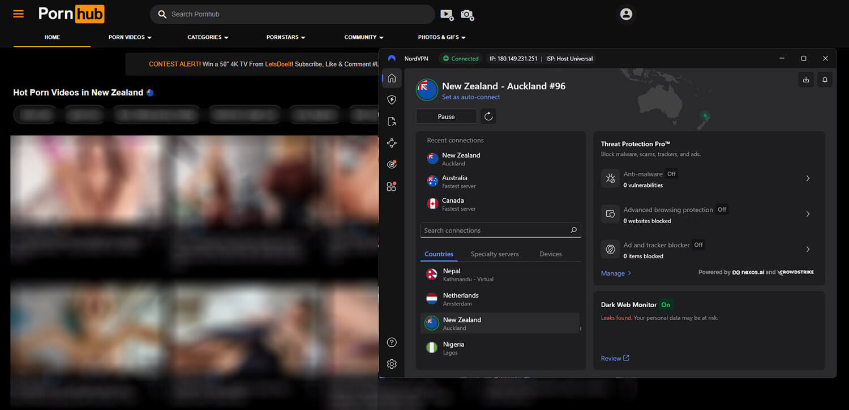849x410 pixels.
Task: Switch to Countries tab in NordVPN
Action: tap(439, 254)
